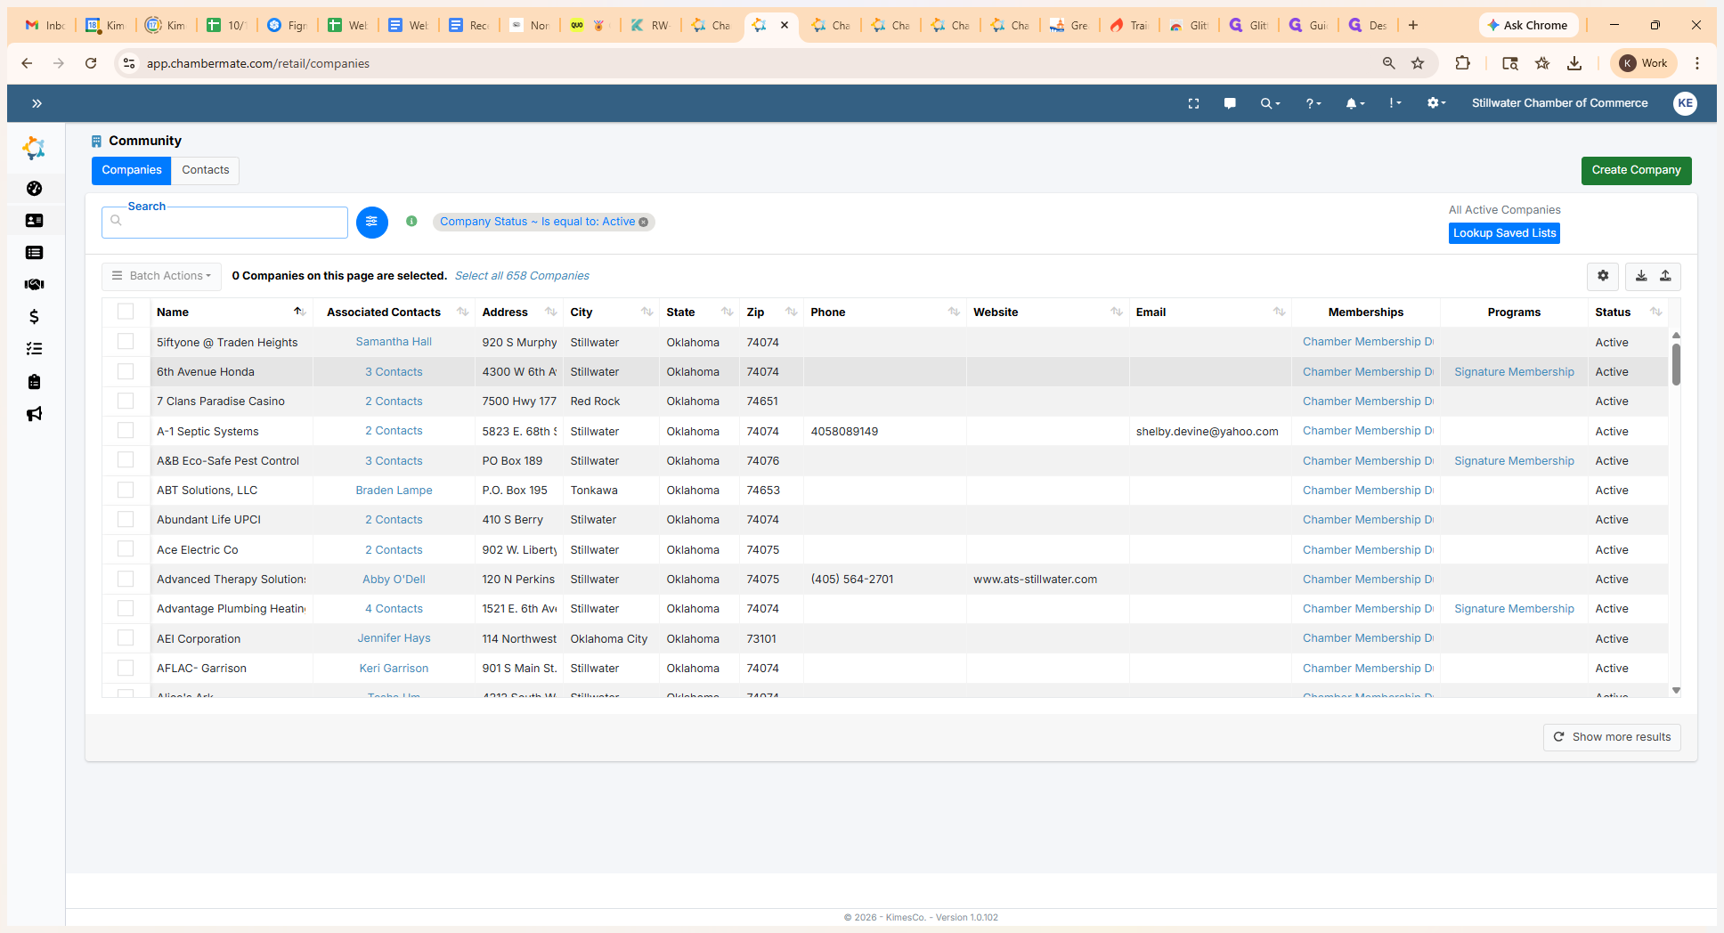Image resolution: width=1724 pixels, height=933 pixels.
Task: Check the box for 6th Avenue Honda
Action: 126,371
